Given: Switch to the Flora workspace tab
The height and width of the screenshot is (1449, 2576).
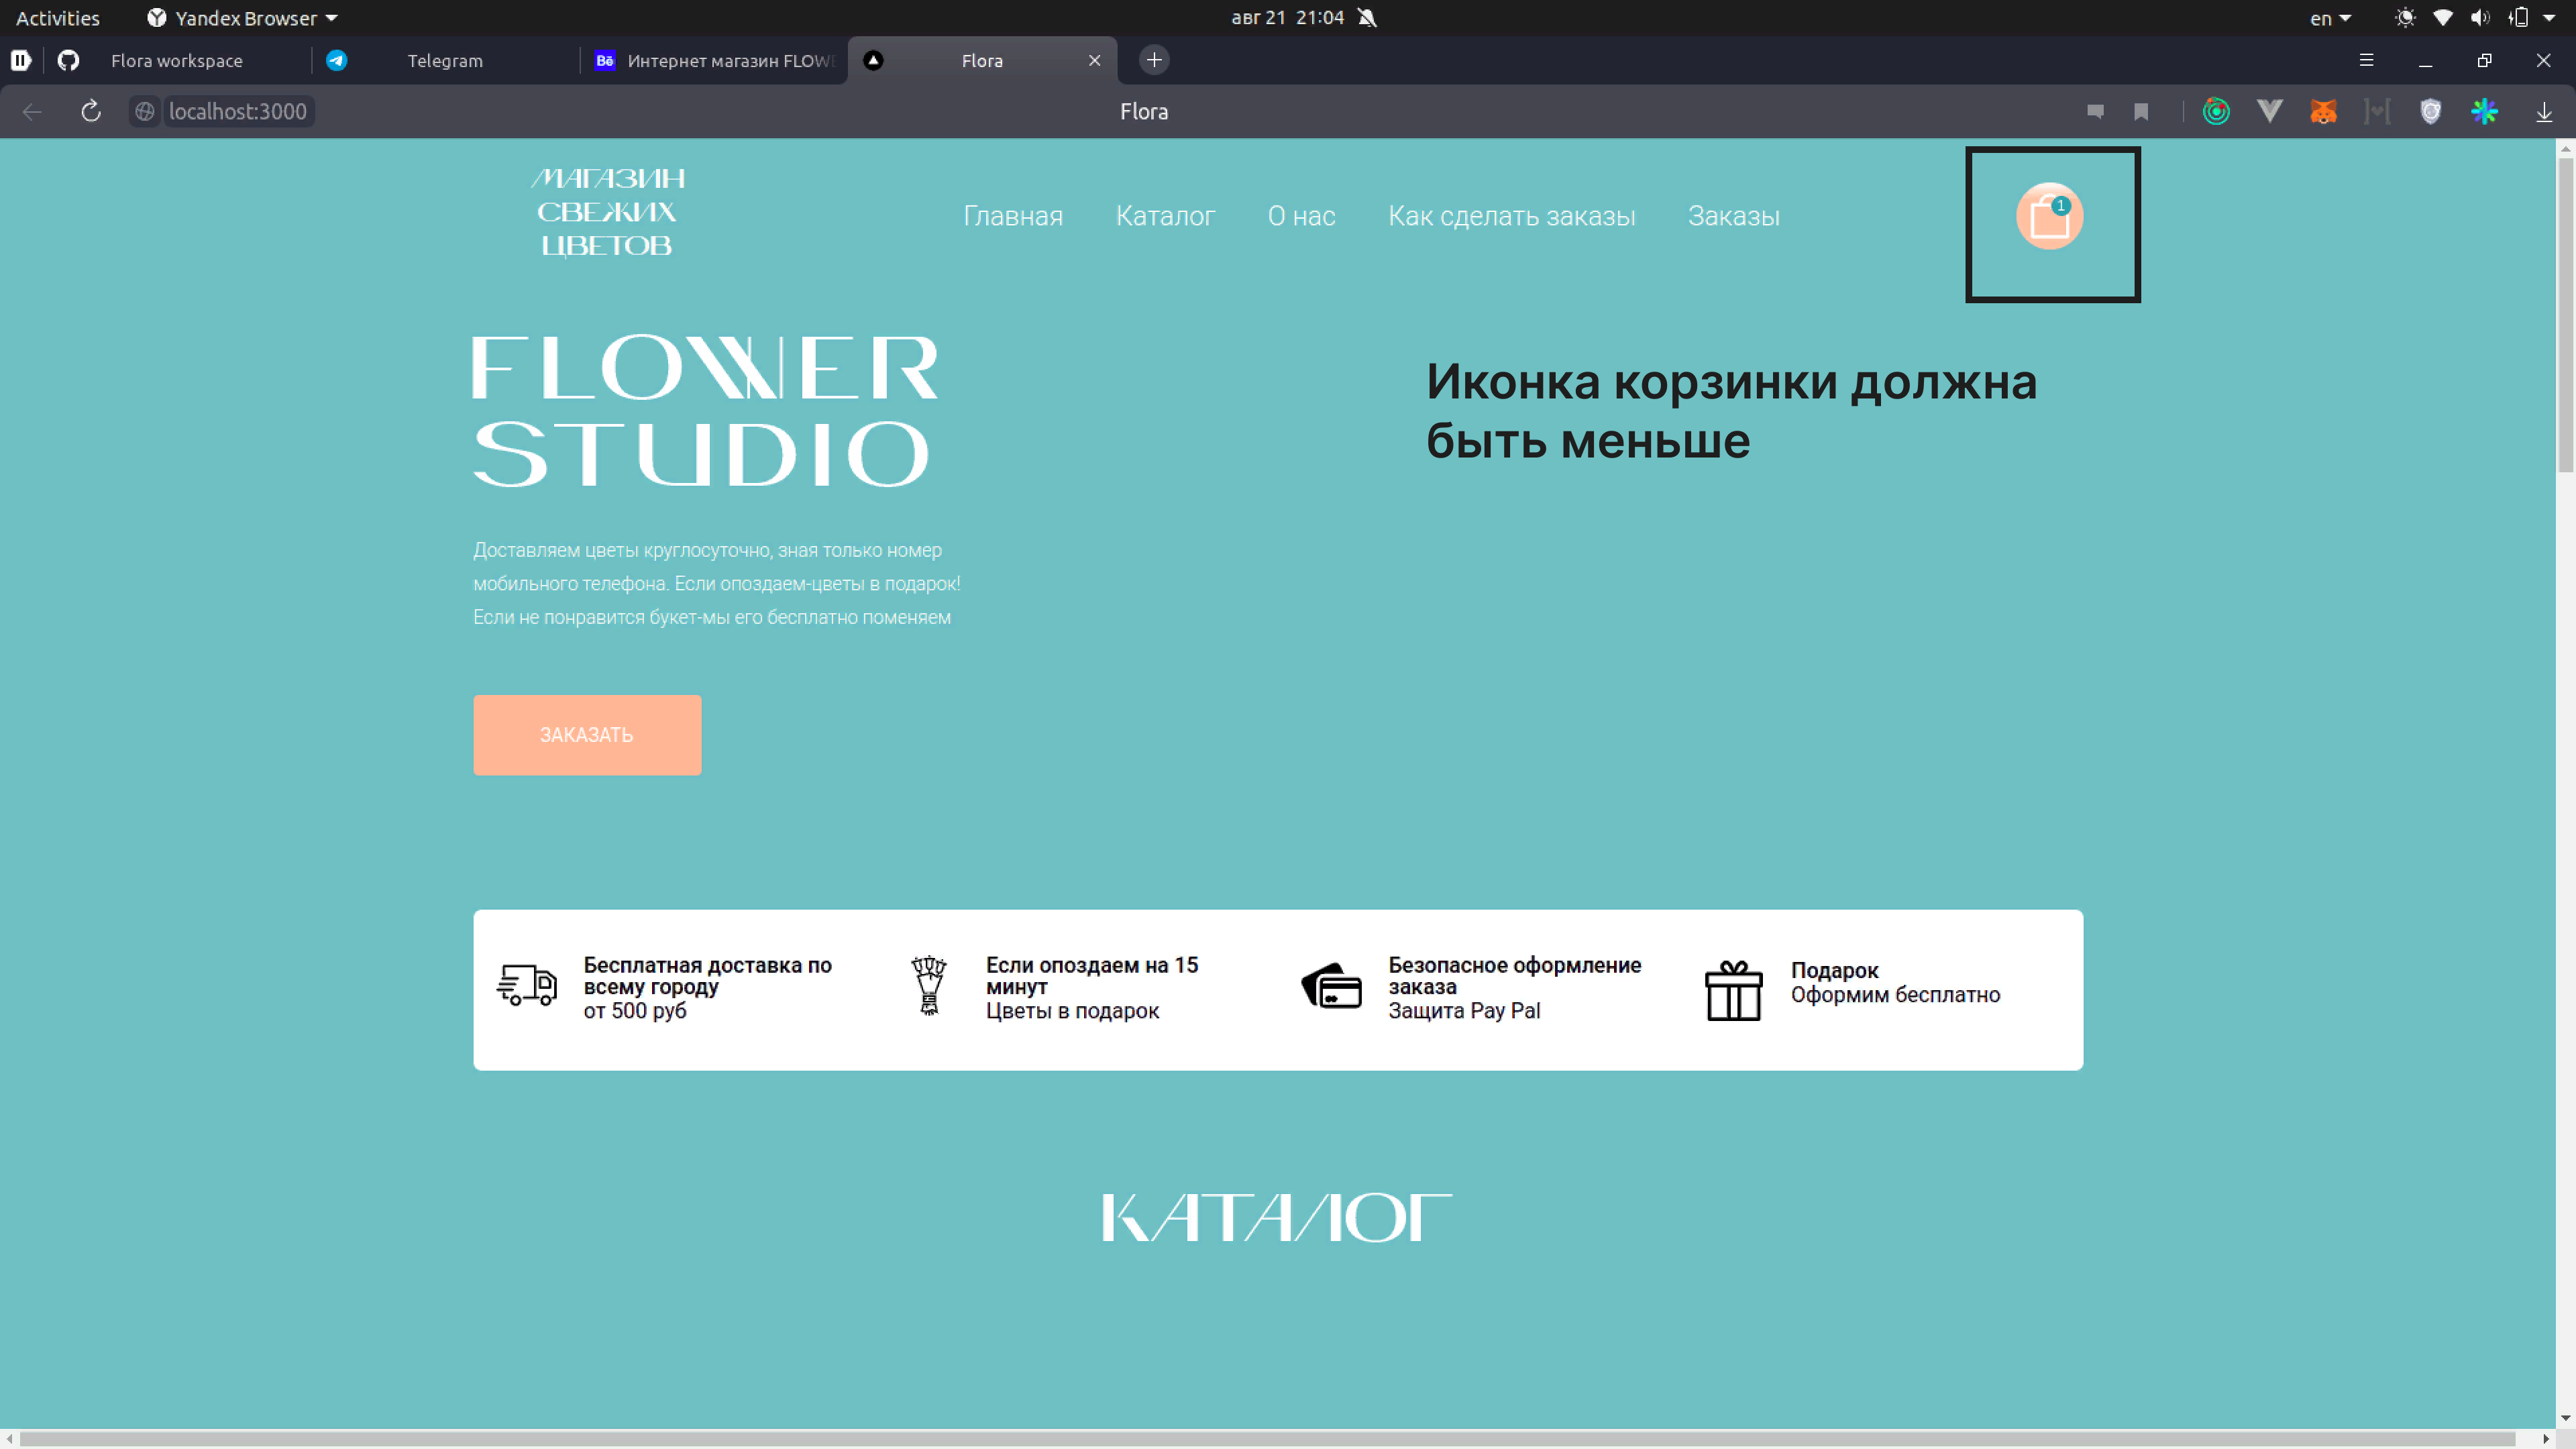Looking at the screenshot, I should tap(177, 60).
